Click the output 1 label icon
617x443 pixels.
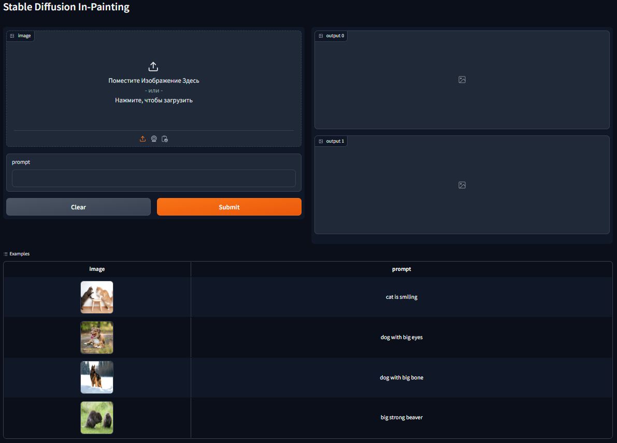point(321,141)
